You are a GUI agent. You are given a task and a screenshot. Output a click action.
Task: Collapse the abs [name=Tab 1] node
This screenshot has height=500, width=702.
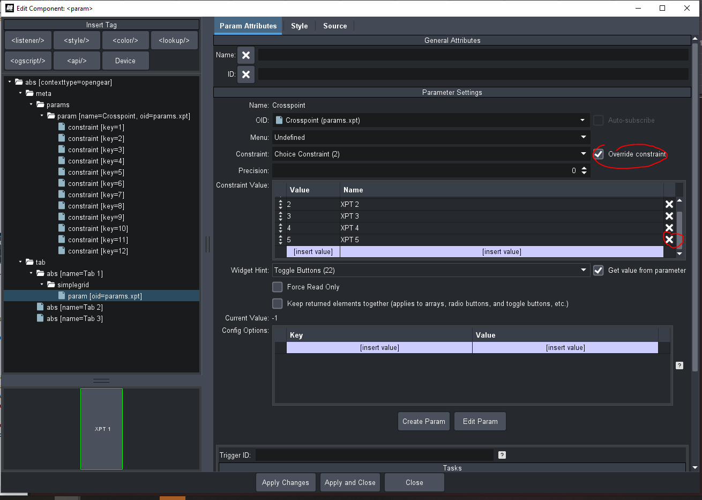tap(31, 273)
